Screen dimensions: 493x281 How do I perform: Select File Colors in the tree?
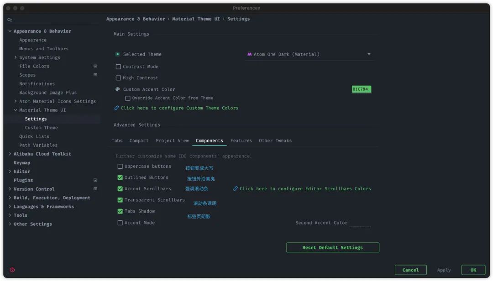[x=34, y=66]
